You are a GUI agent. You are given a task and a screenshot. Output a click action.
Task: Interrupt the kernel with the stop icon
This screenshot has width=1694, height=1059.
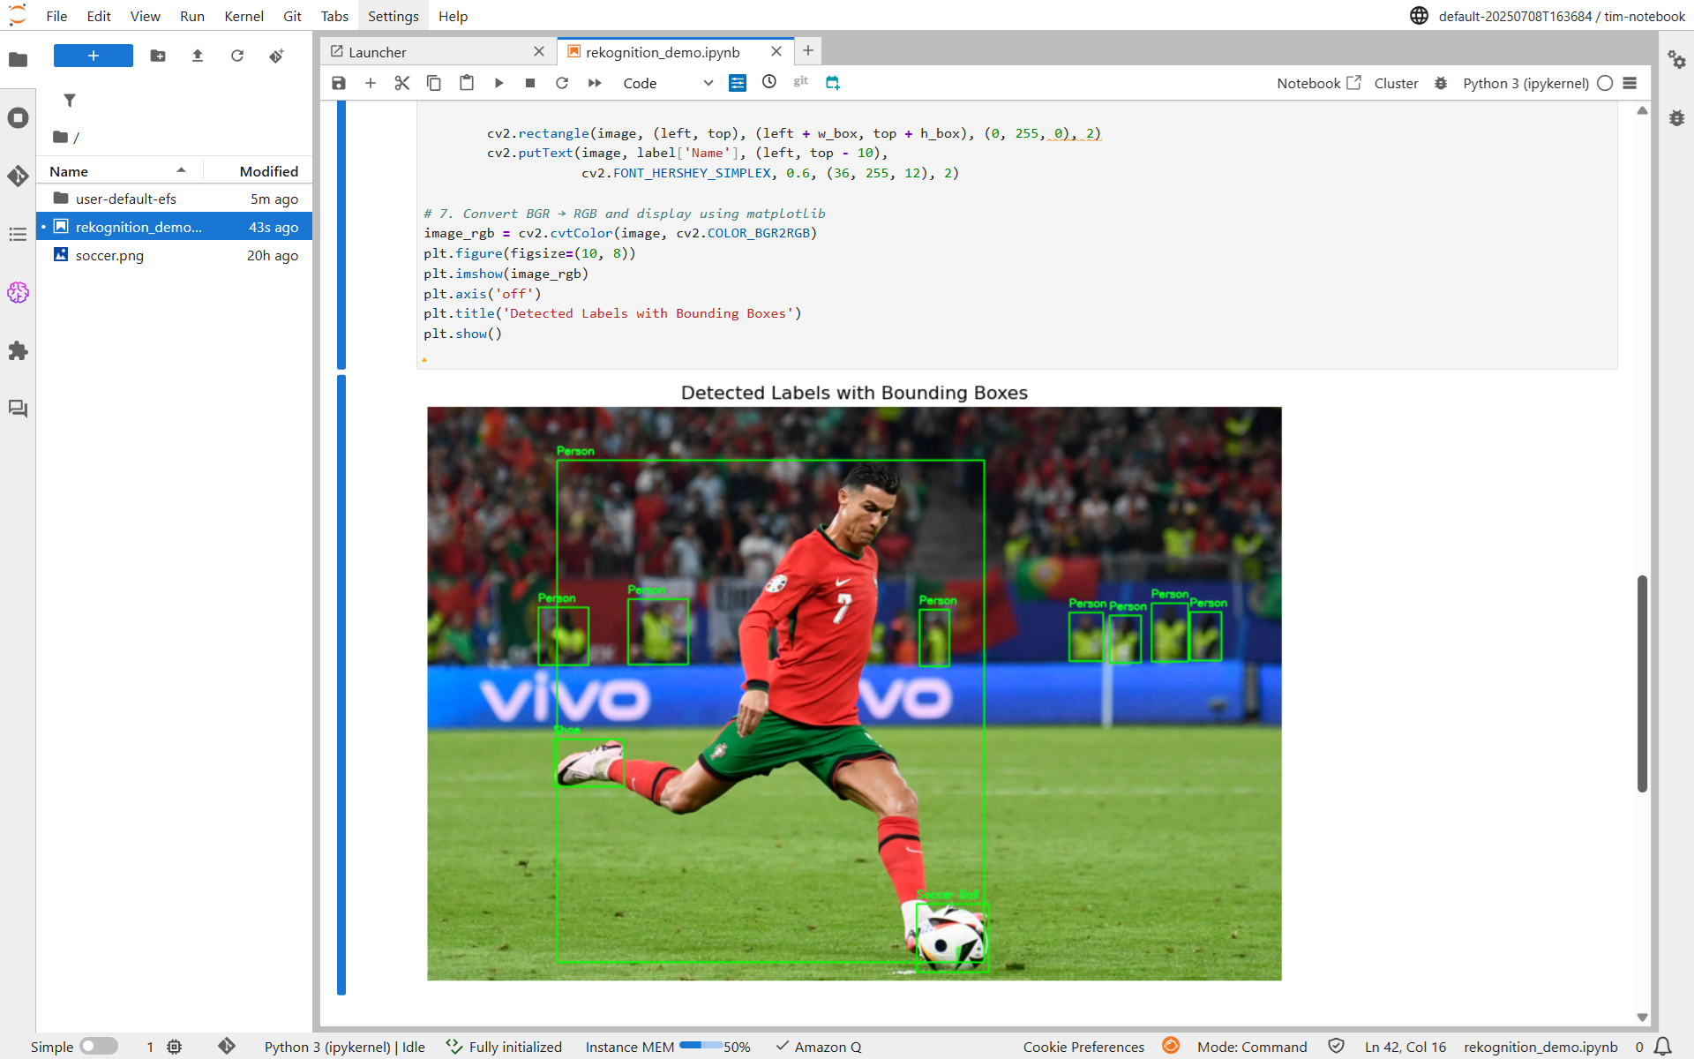tap(530, 83)
